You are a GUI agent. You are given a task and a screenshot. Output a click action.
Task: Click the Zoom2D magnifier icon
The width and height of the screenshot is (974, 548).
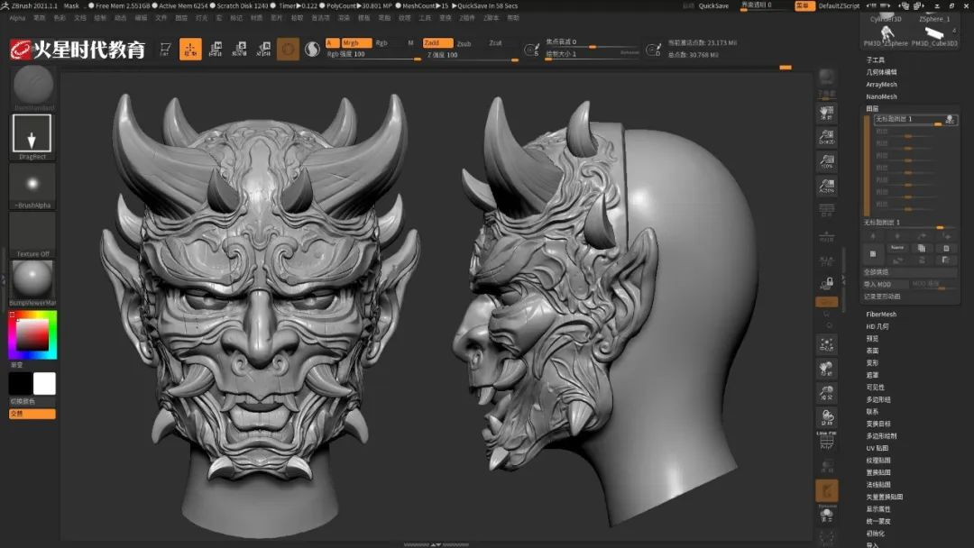(826, 136)
